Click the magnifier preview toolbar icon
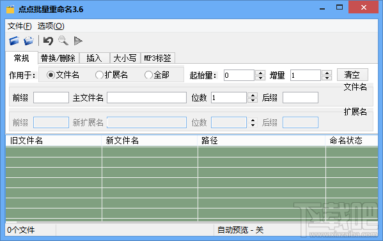The height and width of the screenshot is (241, 383). click(63, 41)
